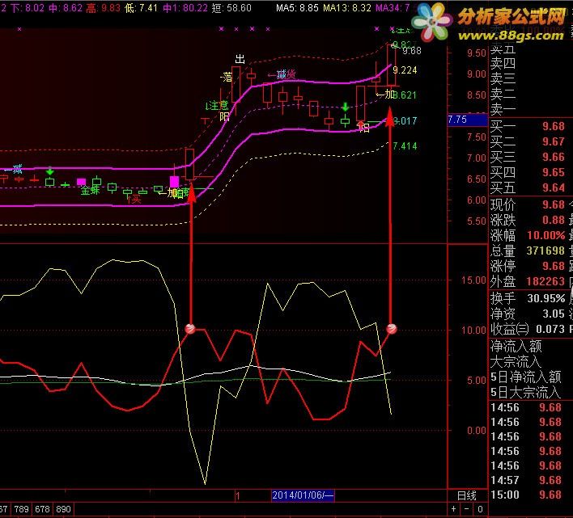Click the 出 sell signal label
The width and height of the screenshot is (573, 518).
[240, 59]
